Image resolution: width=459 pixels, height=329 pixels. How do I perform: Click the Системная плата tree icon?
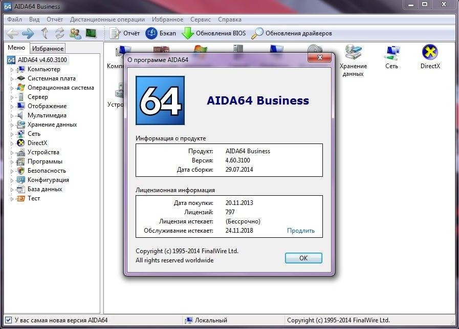(x=20, y=78)
